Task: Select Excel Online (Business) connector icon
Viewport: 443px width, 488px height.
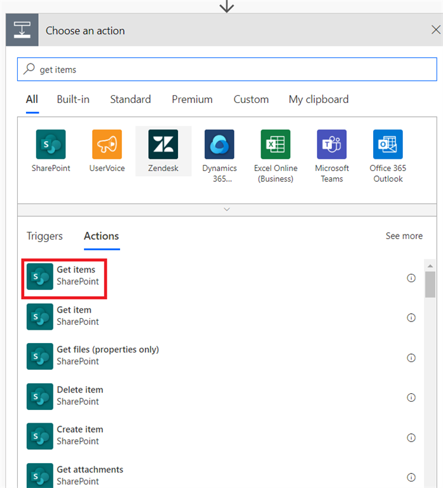Action: [275, 144]
